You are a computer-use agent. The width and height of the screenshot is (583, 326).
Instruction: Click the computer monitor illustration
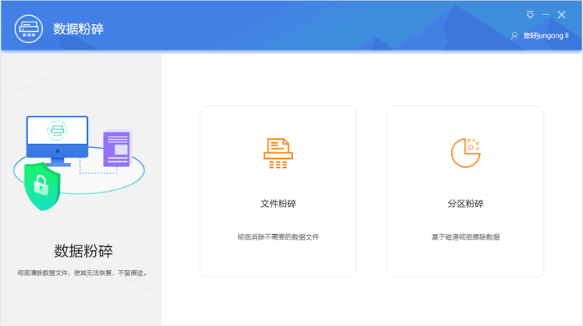point(58,141)
